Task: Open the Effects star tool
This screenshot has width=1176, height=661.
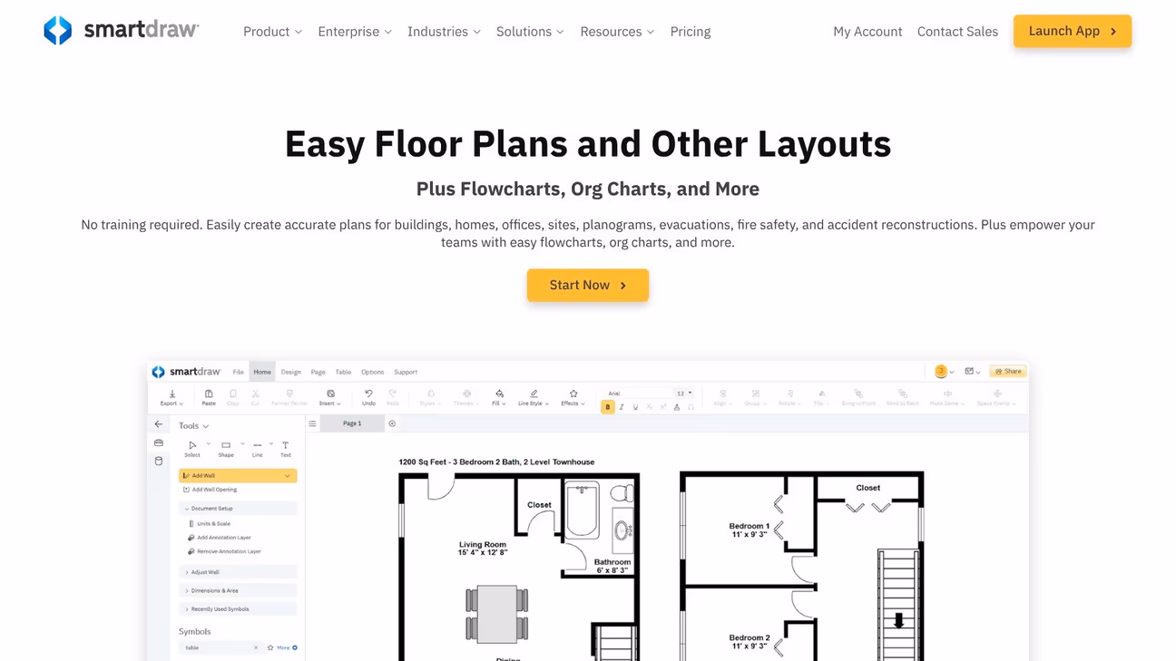Action: [x=573, y=397]
